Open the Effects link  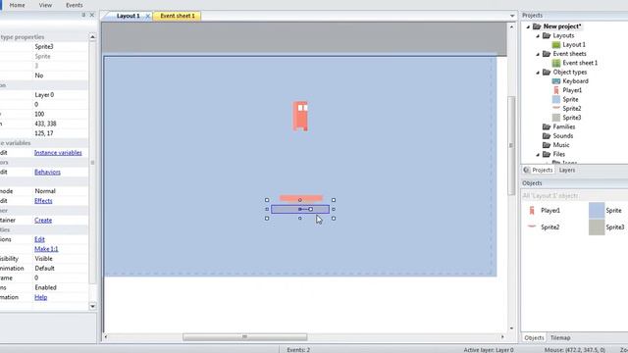[43, 200]
